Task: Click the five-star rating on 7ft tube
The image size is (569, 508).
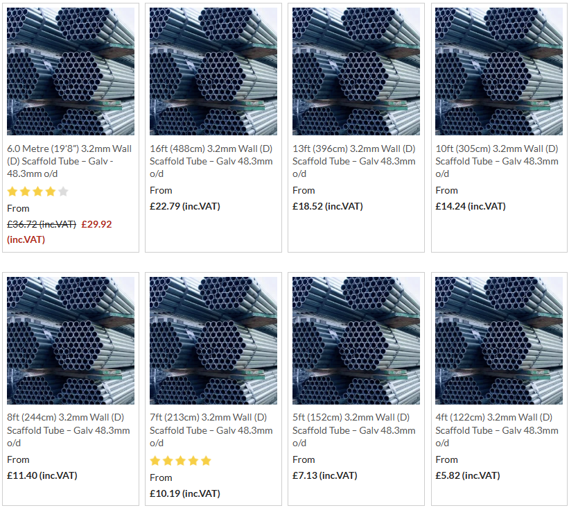Action: [x=181, y=461]
